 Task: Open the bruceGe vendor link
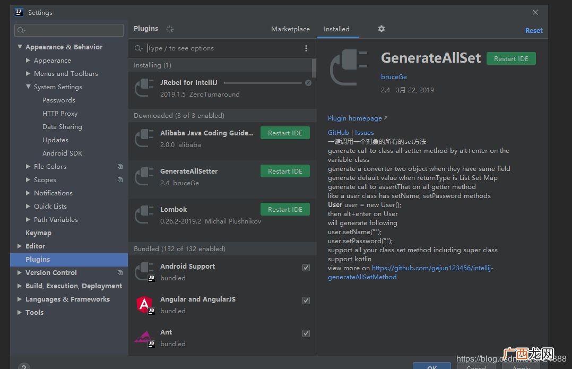(394, 77)
